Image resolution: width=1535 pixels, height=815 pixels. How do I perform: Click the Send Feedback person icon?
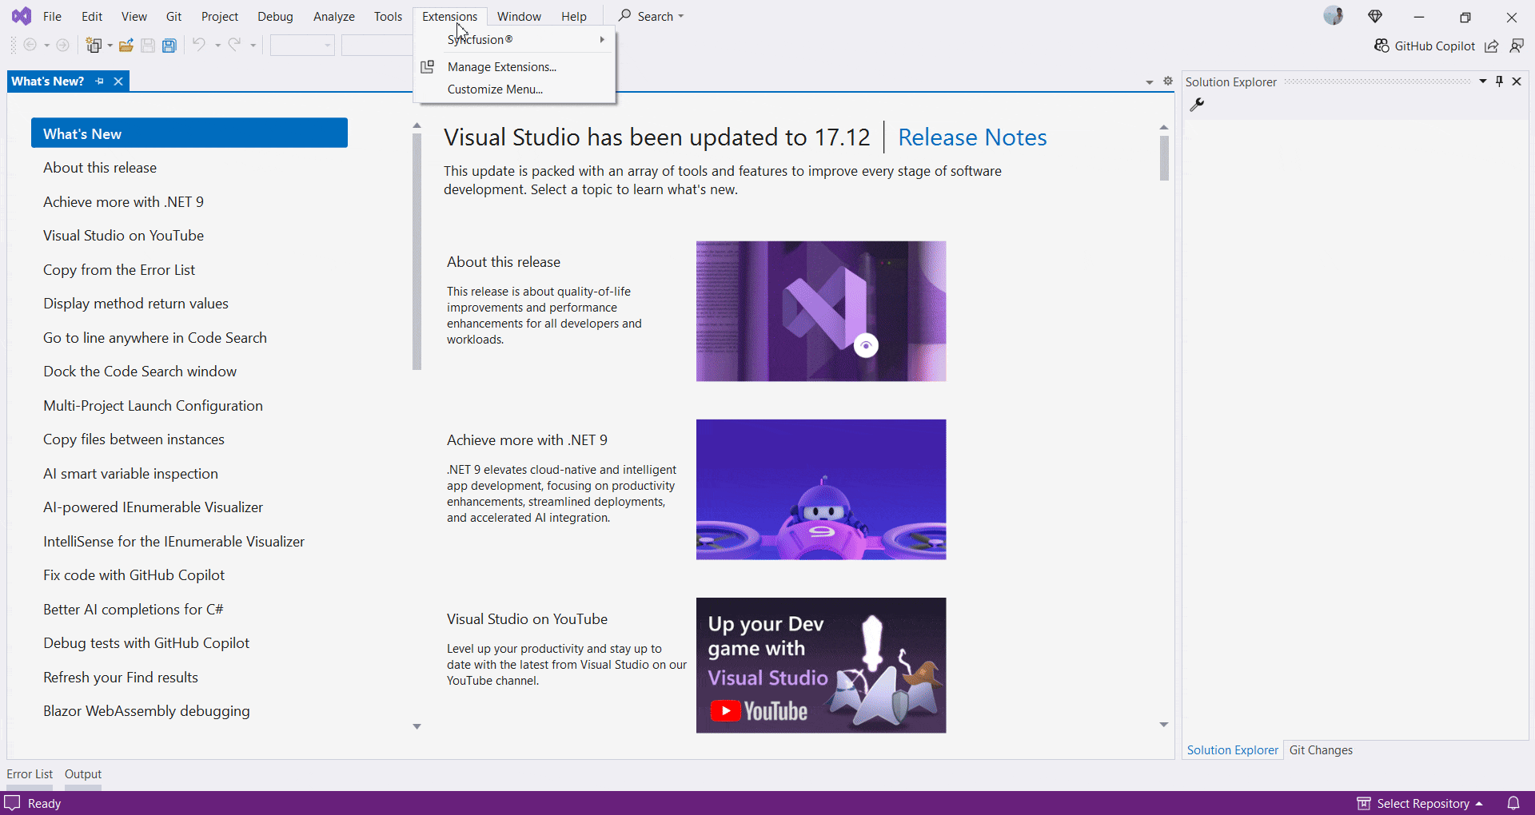coord(1517,46)
